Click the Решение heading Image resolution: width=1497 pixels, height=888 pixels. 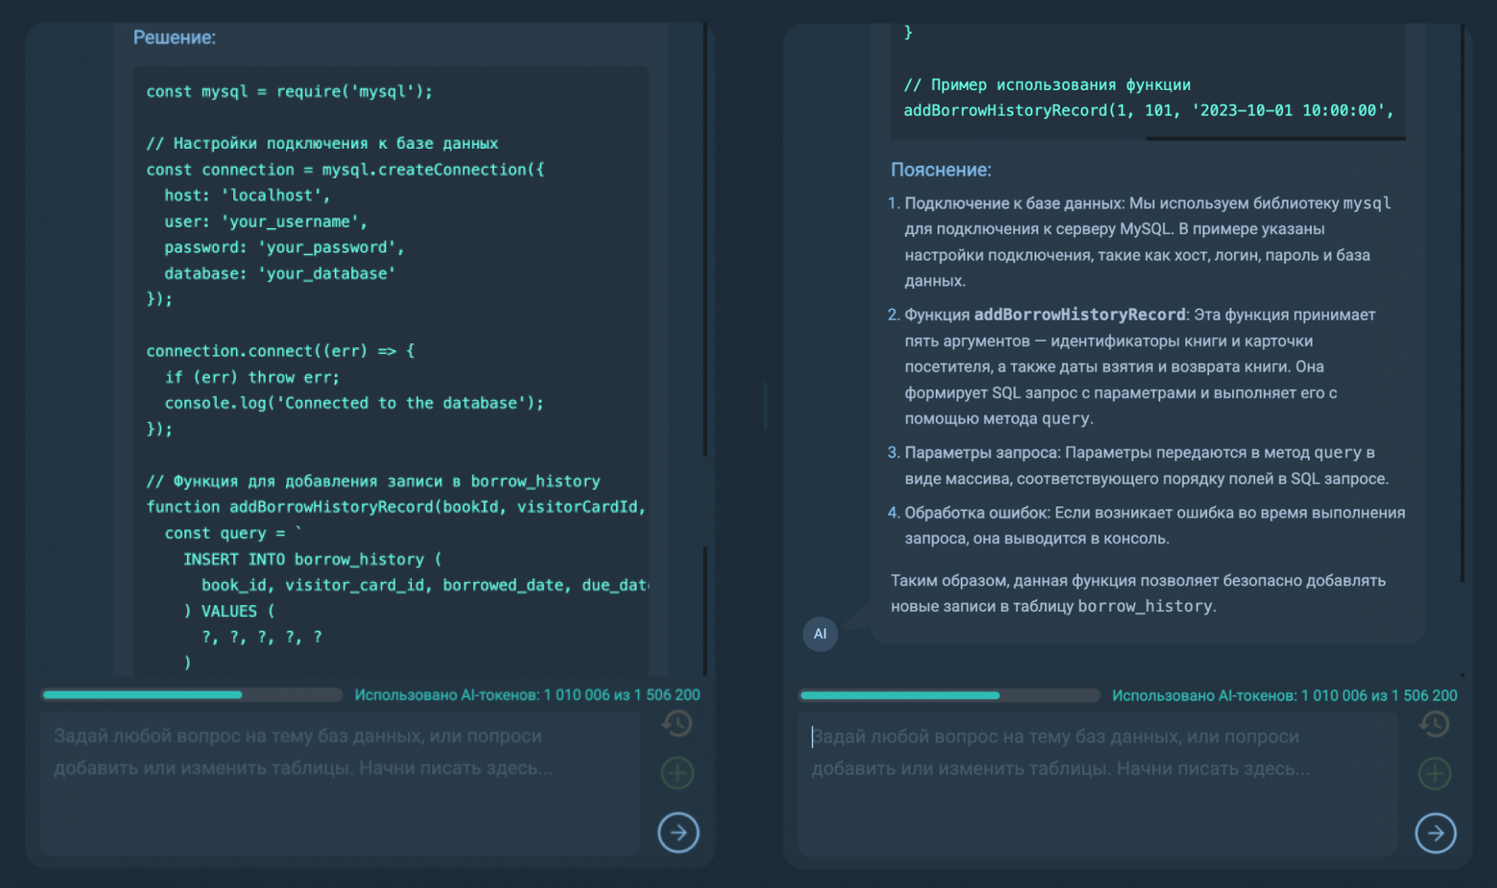point(174,37)
